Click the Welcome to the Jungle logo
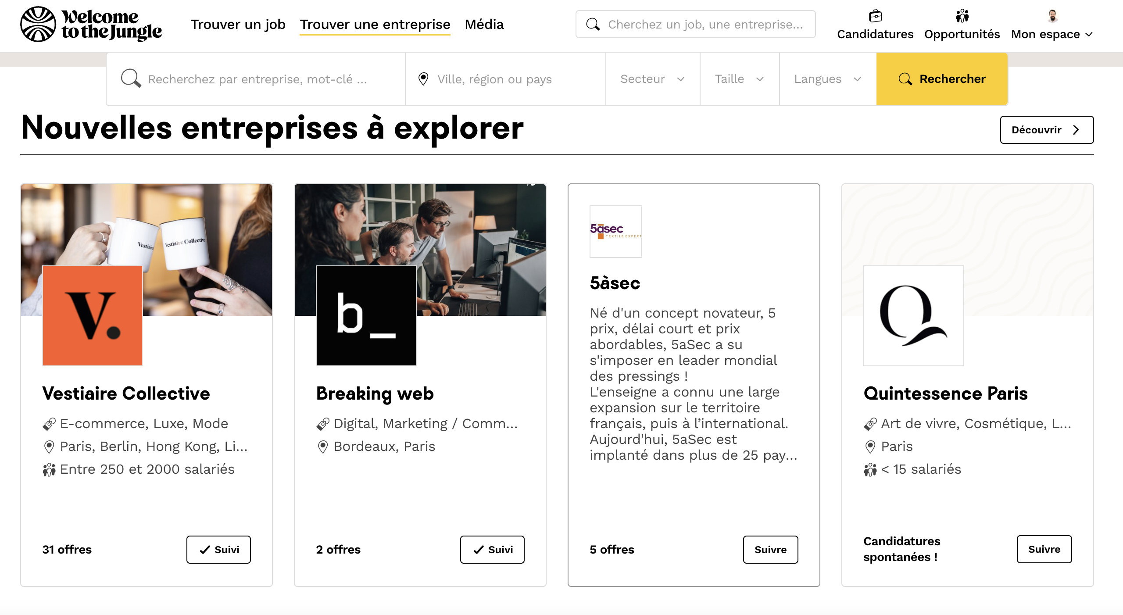This screenshot has width=1123, height=615. tap(91, 24)
